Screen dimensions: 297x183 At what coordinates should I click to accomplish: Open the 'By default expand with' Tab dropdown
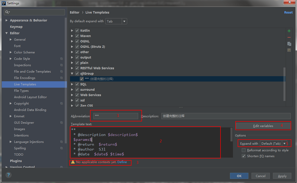124,21
